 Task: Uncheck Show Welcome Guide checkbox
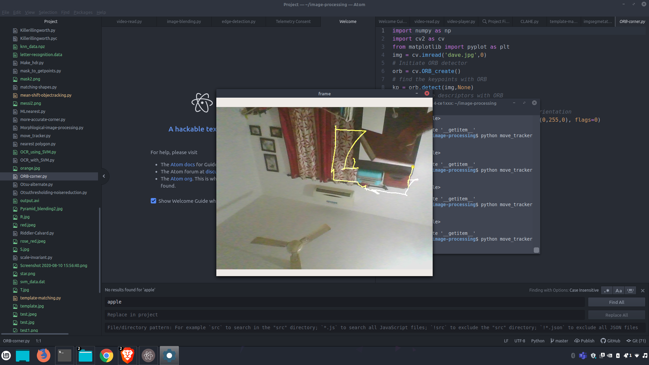pos(153,201)
